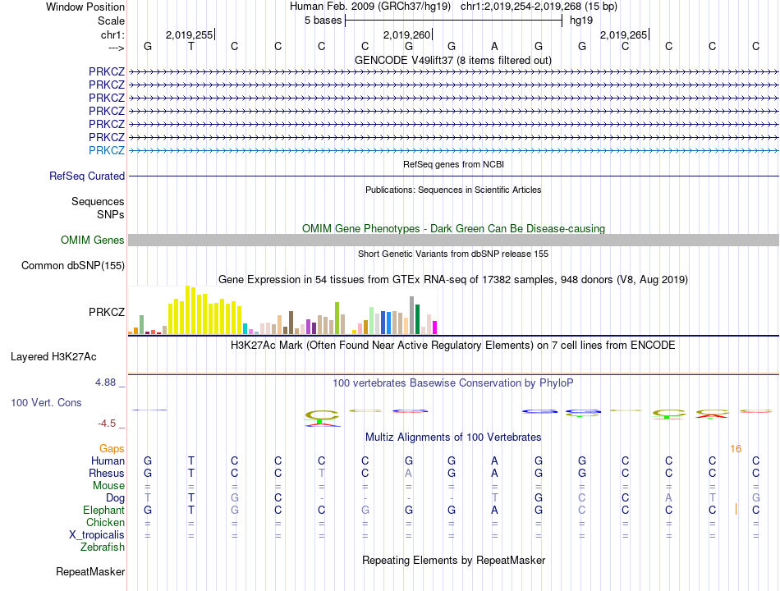Click the tallest yellow bar in GTEx chart
Screen dimensions: 780x591
188,310
